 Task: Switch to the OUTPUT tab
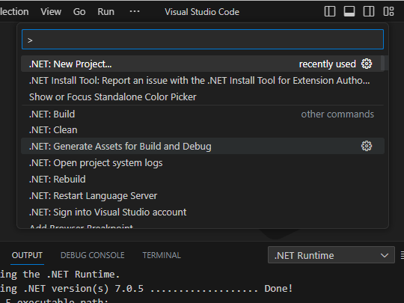(27, 255)
